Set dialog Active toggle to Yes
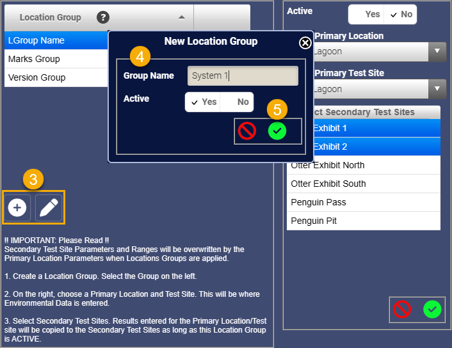The height and width of the screenshot is (348, 452). 203,102
